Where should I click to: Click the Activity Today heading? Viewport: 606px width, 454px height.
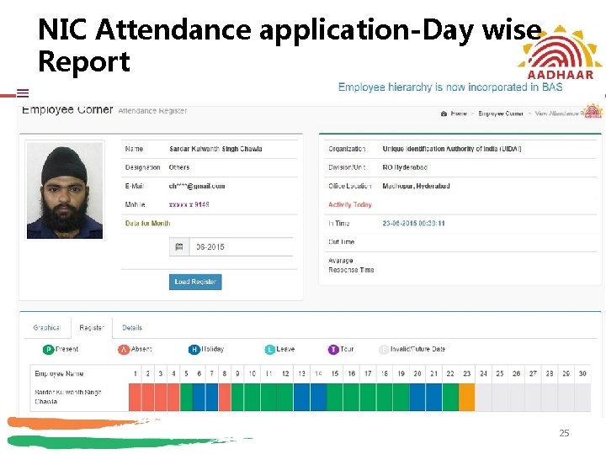pos(350,204)
